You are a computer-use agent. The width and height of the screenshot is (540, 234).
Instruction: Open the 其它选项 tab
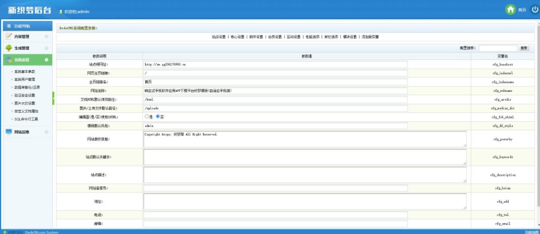point(331,37)
